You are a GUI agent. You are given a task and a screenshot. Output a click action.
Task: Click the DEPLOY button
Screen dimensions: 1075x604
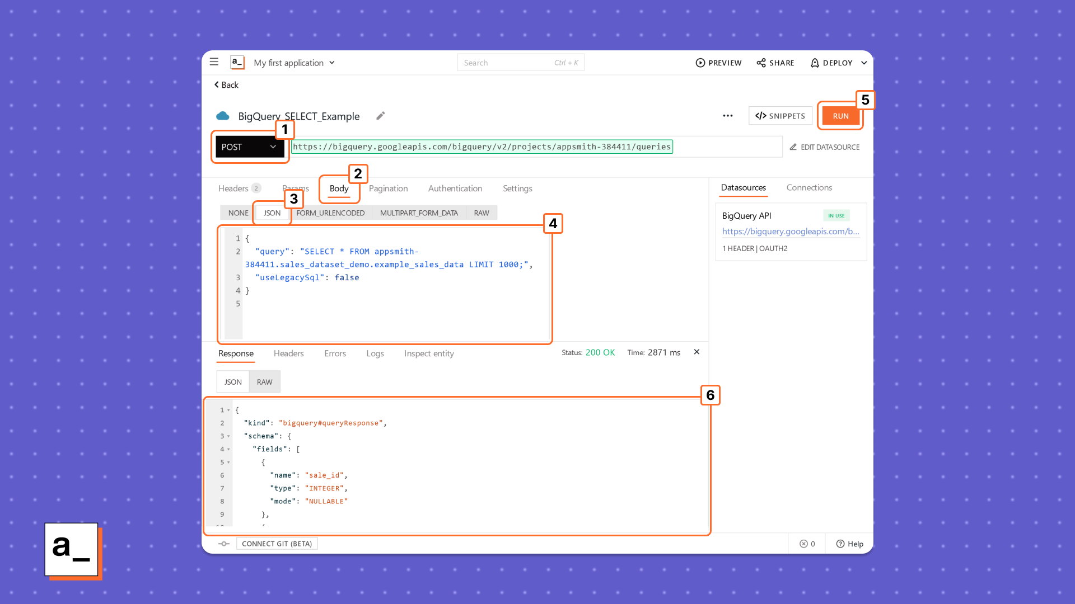point(831,63)
